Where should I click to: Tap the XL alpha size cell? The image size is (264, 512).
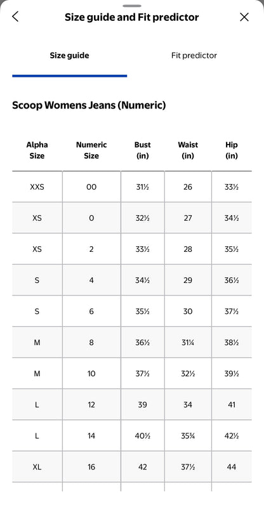coord(37,467)
